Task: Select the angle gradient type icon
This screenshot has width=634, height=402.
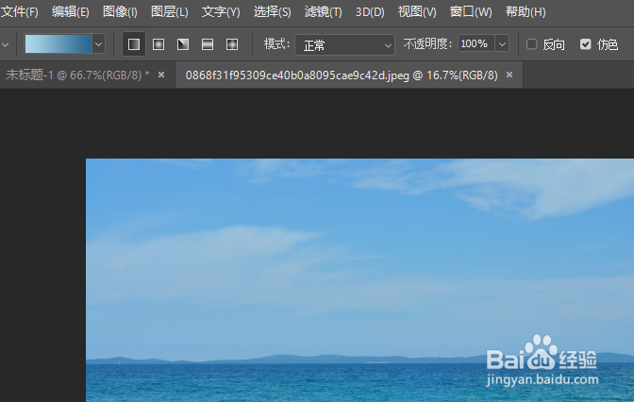Action: 183,44
